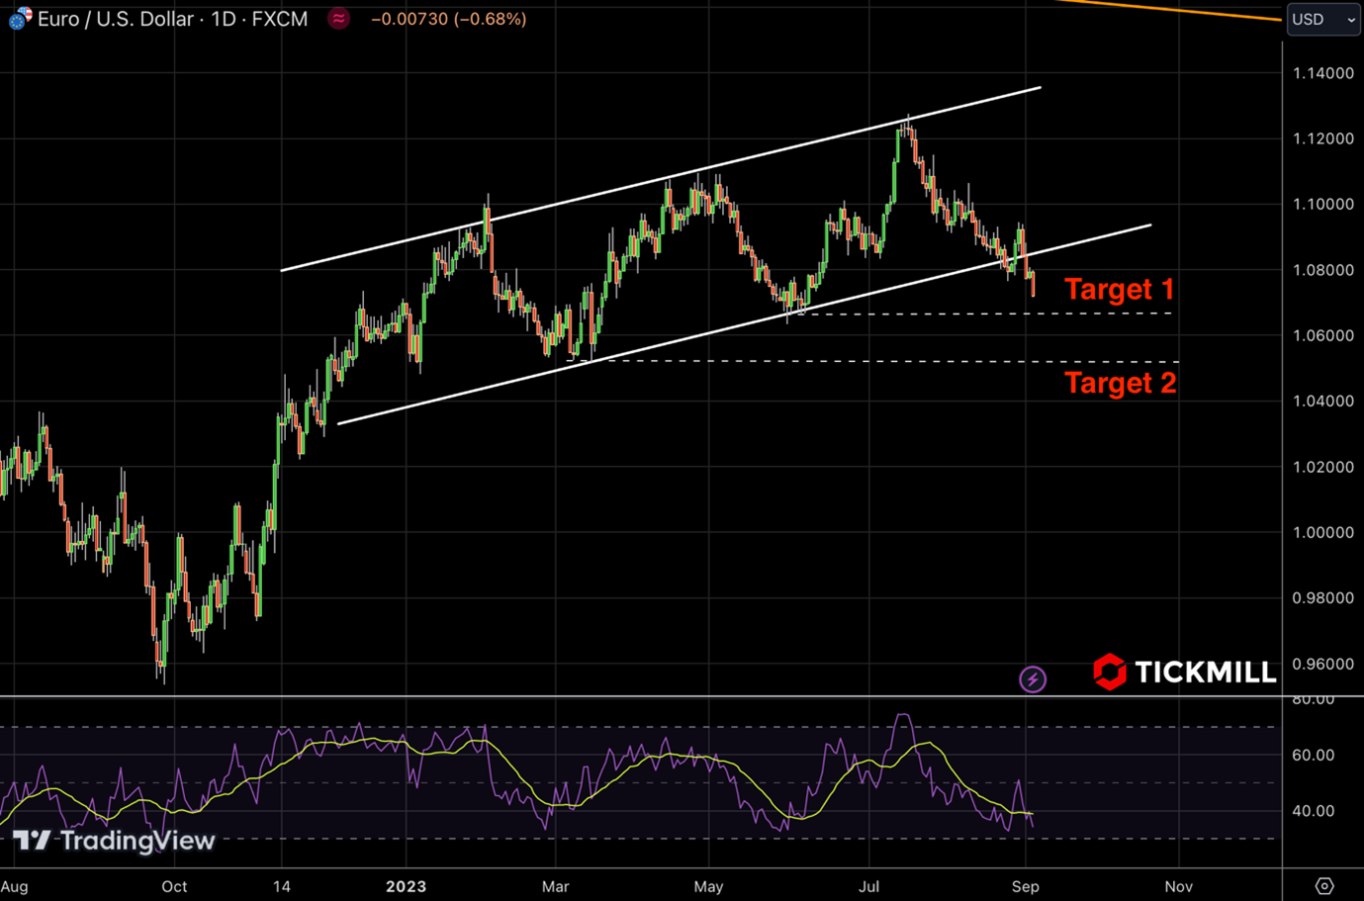Click the approximate-data indicator icon

tap(338, 19)
